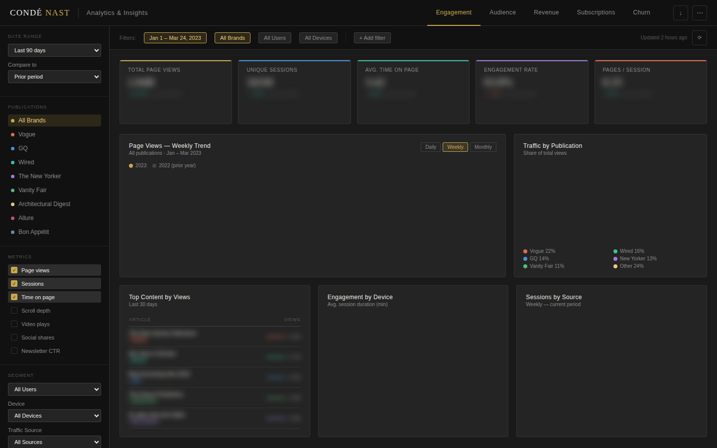The width and height of the screenshot is (717, 448).
Task: Click the + Add filter button
Action: coord(372,38)
